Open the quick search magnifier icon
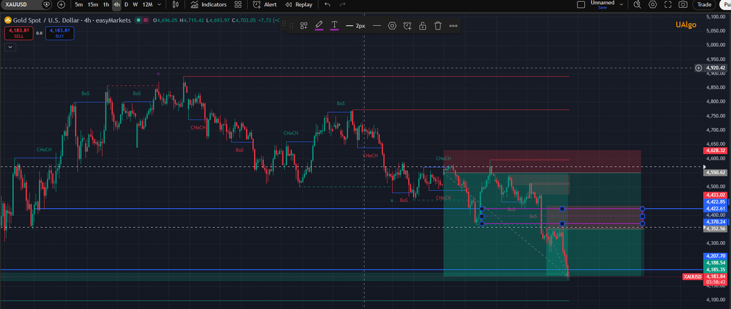The height and width of the screenshot is (309, 731). click(x=637, y=4)
